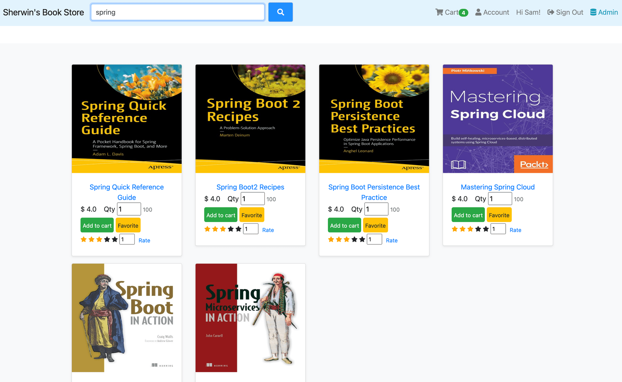Click the magnifying glass search button
622x382 pixels.
point(280,12)
